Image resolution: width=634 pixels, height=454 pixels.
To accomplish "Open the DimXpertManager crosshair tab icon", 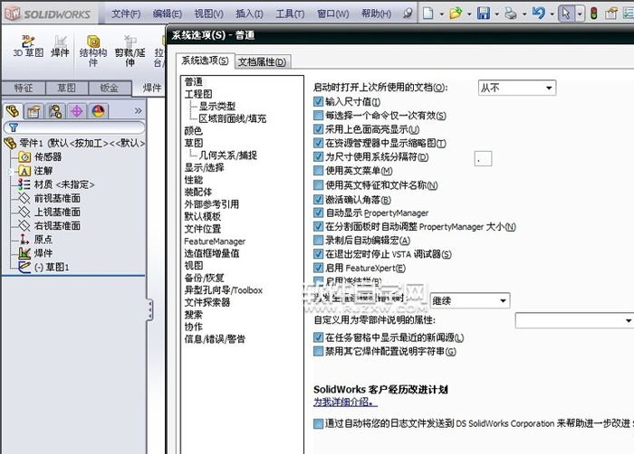I will (x=76, y=111).
